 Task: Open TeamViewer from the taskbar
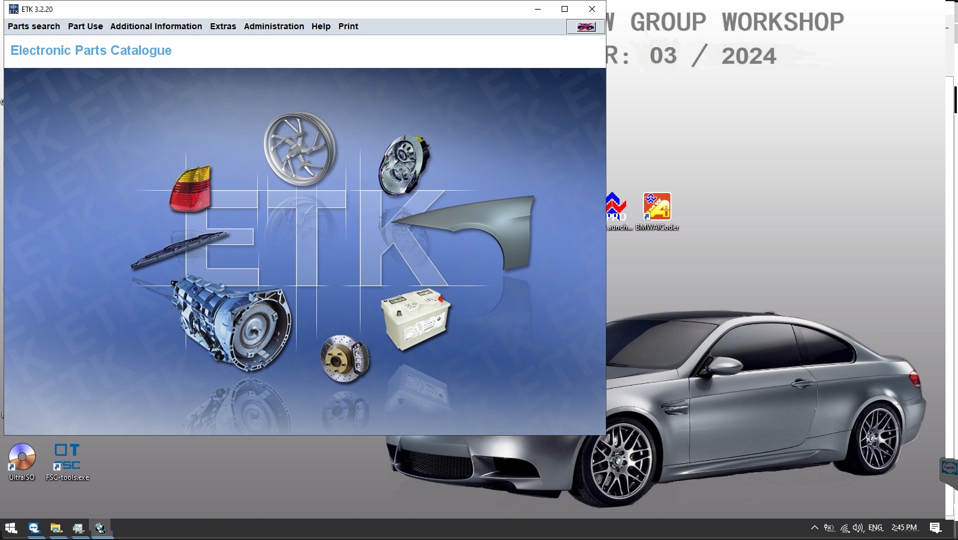pos(35,528)
